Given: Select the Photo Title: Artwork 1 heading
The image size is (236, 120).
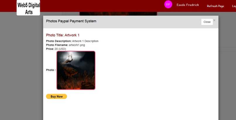Looking at the screenshot, I should click(63, 35).
